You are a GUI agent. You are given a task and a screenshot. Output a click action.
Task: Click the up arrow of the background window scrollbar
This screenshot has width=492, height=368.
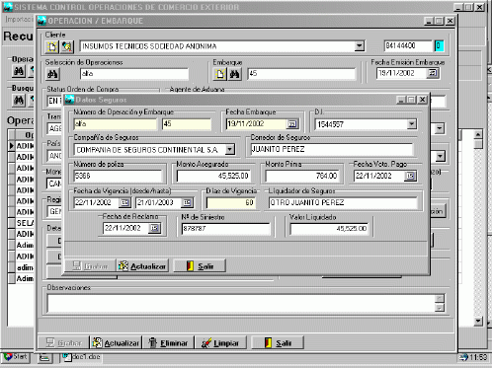(478, 134)
